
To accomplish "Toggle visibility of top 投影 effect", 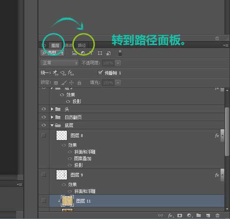I will click(68, 101).
